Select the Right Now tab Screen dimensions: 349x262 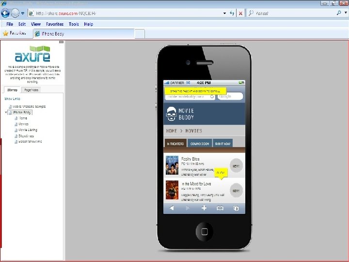(222, 143)
